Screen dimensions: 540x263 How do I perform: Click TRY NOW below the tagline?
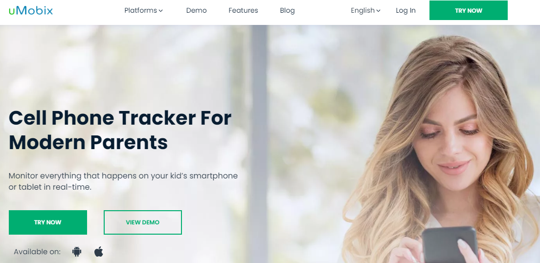coord(48,222)
